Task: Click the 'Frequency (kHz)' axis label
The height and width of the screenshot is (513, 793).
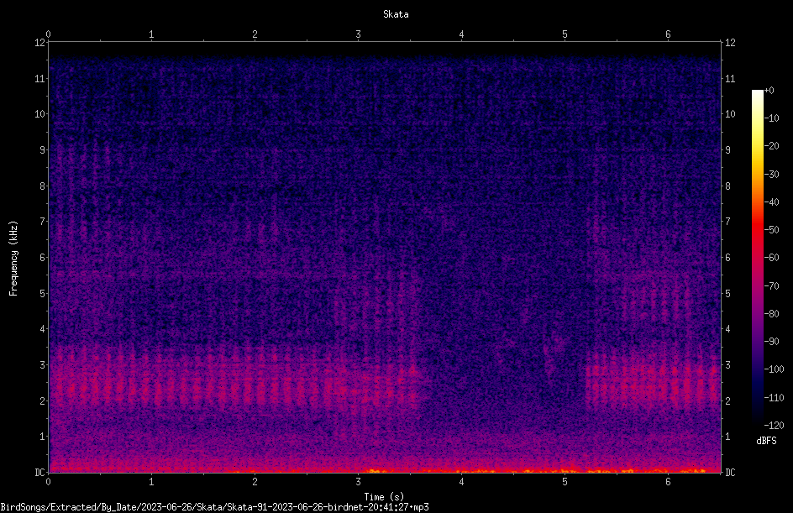Action: [13, 258]
